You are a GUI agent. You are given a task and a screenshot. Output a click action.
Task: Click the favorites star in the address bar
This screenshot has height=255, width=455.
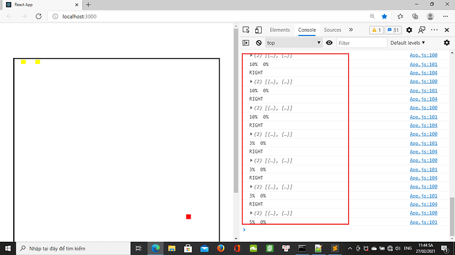point(384,16)
